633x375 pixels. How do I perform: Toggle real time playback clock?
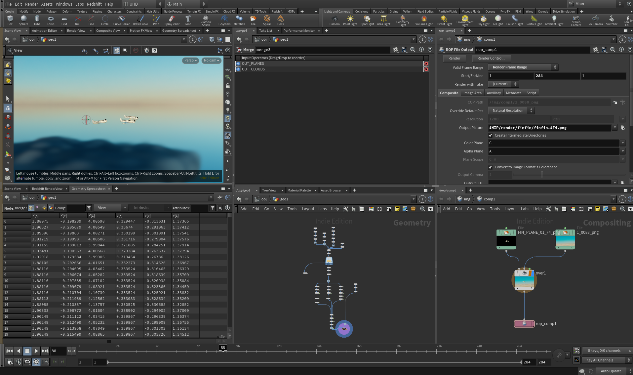[36, 362]
